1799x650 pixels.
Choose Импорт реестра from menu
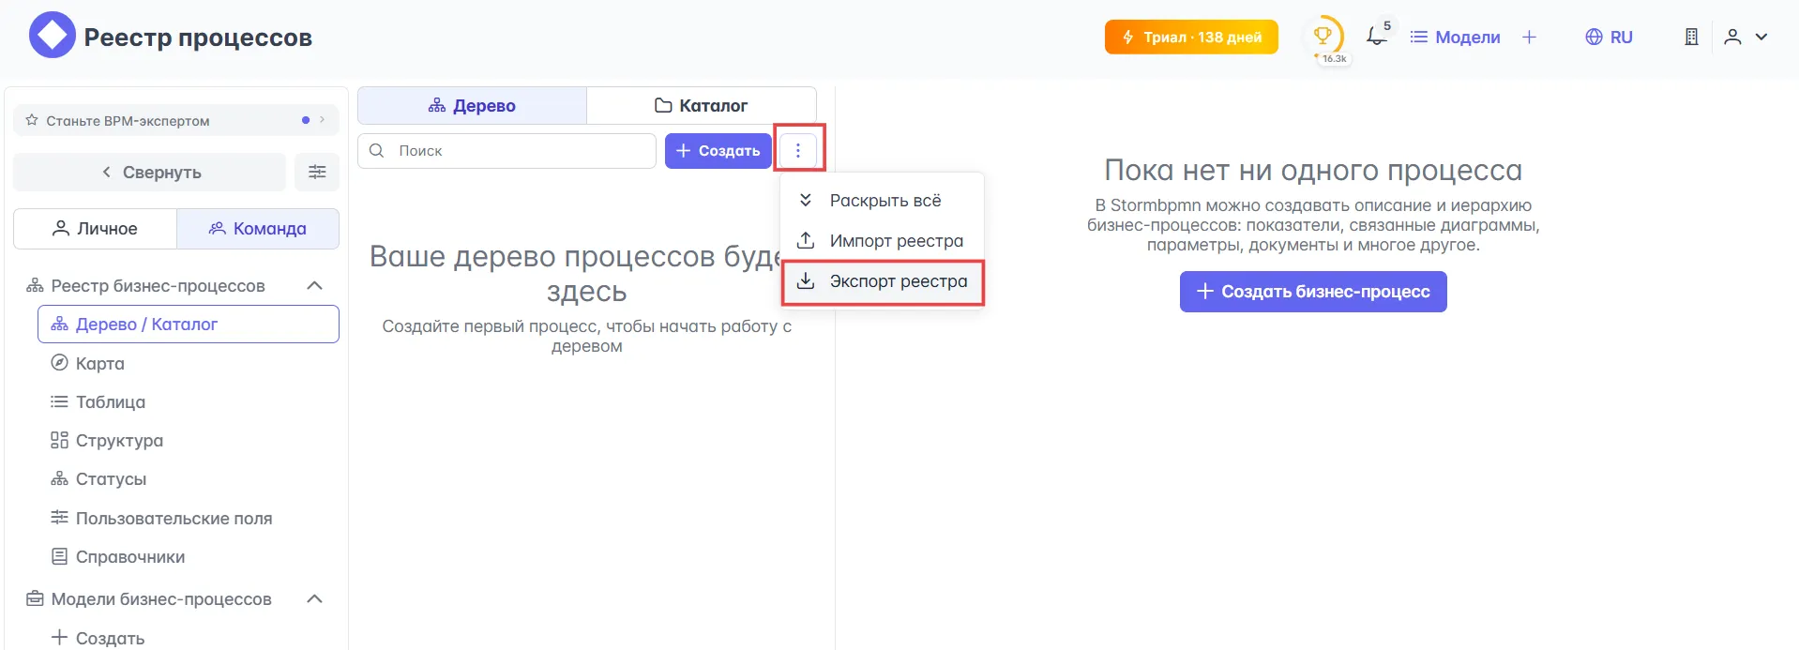coord(883,241)
